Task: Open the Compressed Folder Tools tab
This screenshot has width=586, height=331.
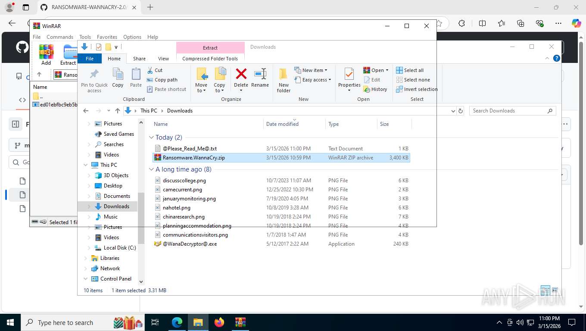Action: [x=210, y=59]
